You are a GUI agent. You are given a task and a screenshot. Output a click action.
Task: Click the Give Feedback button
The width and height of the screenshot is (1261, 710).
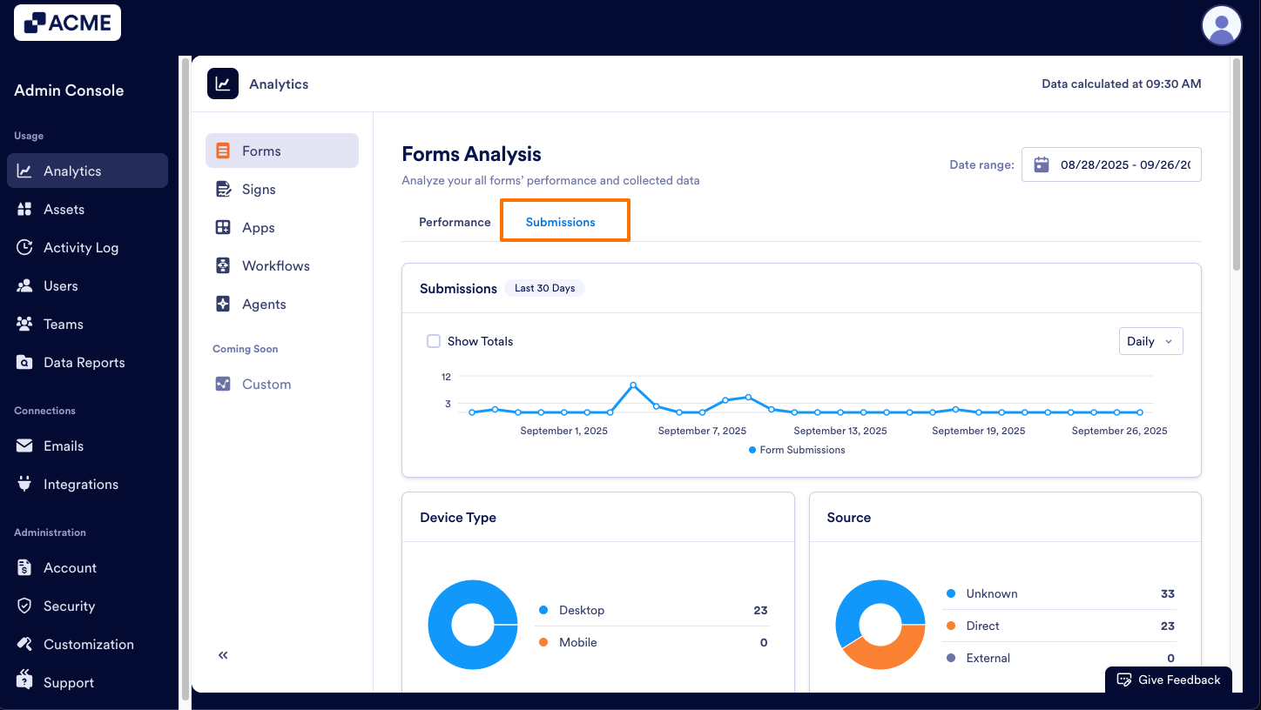1168,680
